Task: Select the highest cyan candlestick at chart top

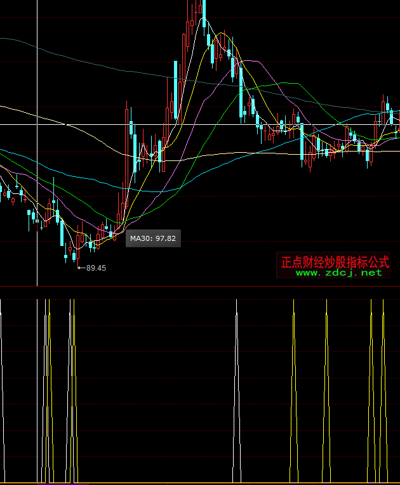Action: click(203, 16)
